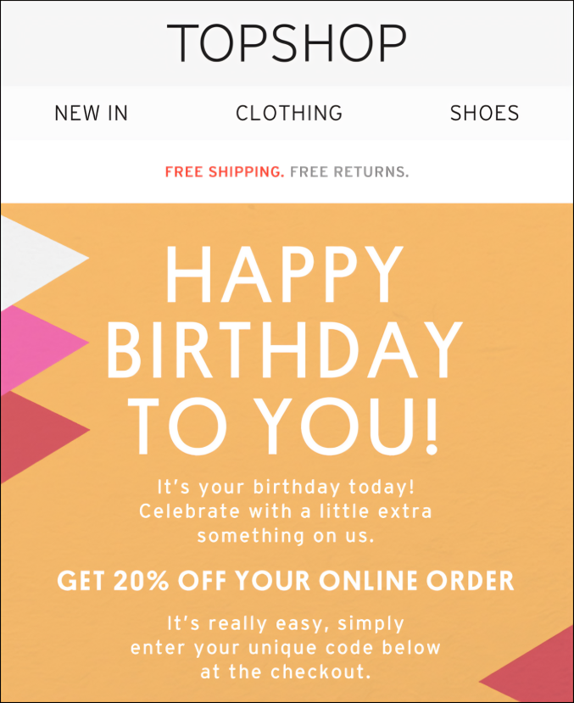Screen dimensions: 574x703
Task: Click the TOPSHOP logo header
Action: tap(287, 43)
